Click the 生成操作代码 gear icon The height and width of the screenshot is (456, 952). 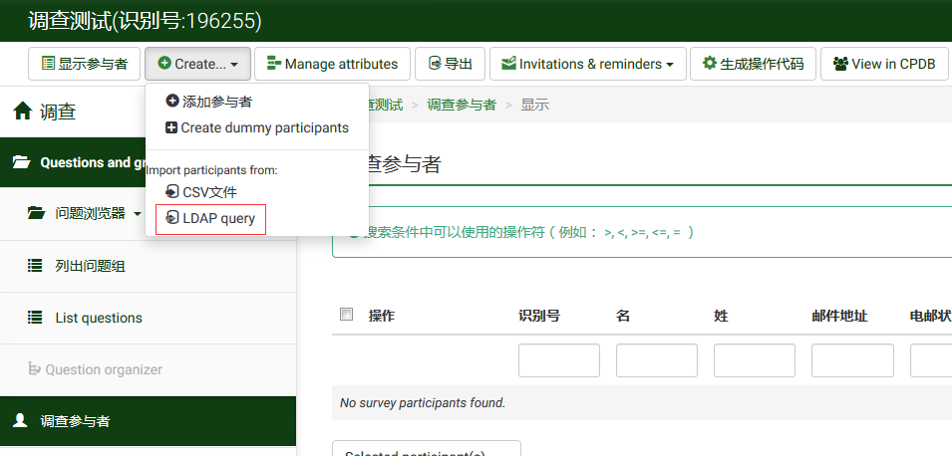(x=710, y=64)
